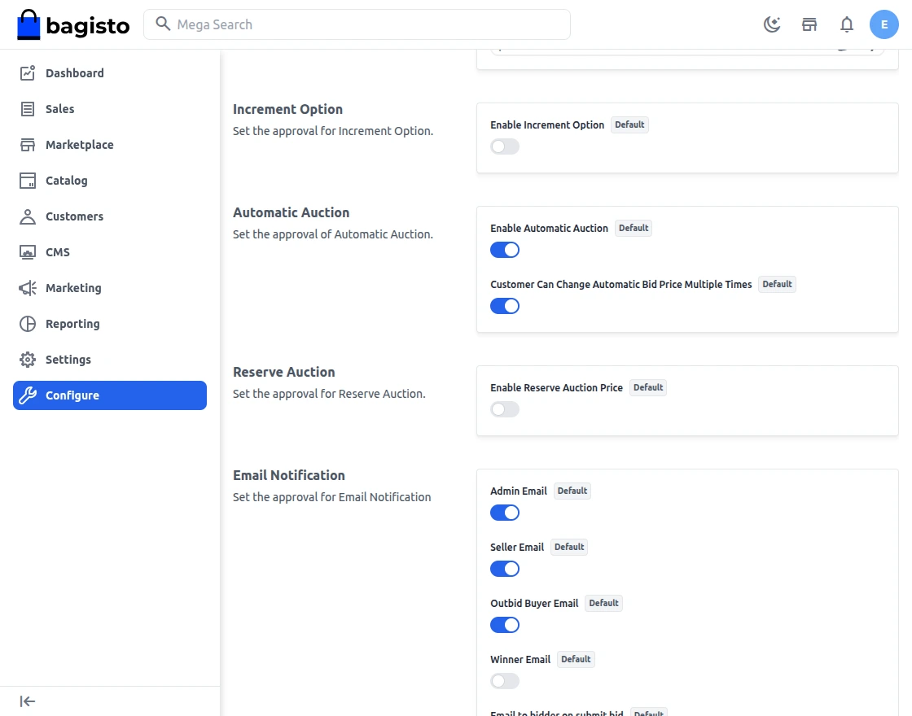This screenshot has width=912, height=716.
Task: Enable the Winner Email switch
Action: [x=505, y=680]
